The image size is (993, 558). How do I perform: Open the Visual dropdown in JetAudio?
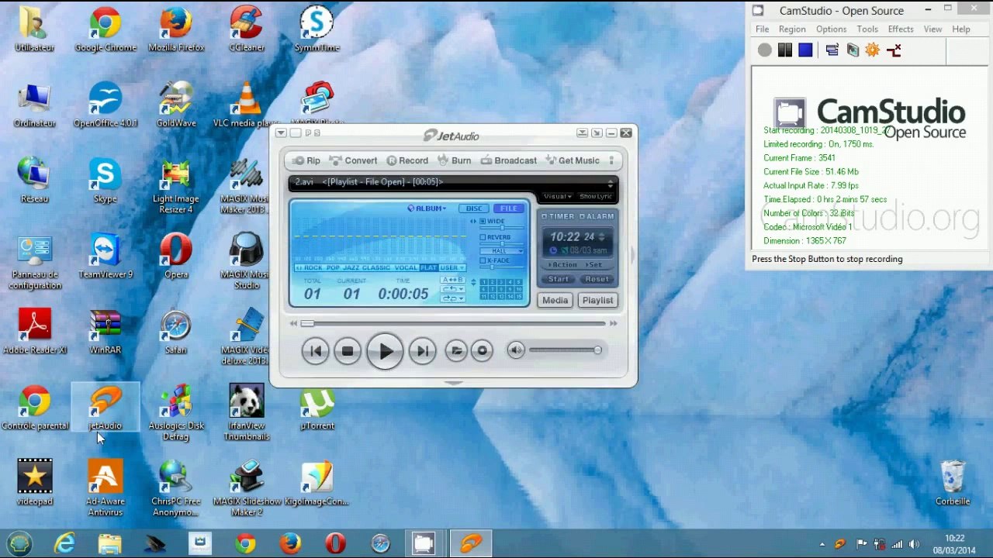pos(558,197)
